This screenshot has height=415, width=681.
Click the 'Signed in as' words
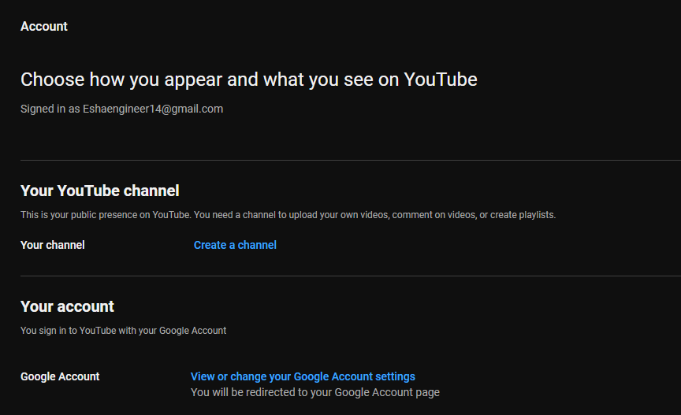pos(50,109)
